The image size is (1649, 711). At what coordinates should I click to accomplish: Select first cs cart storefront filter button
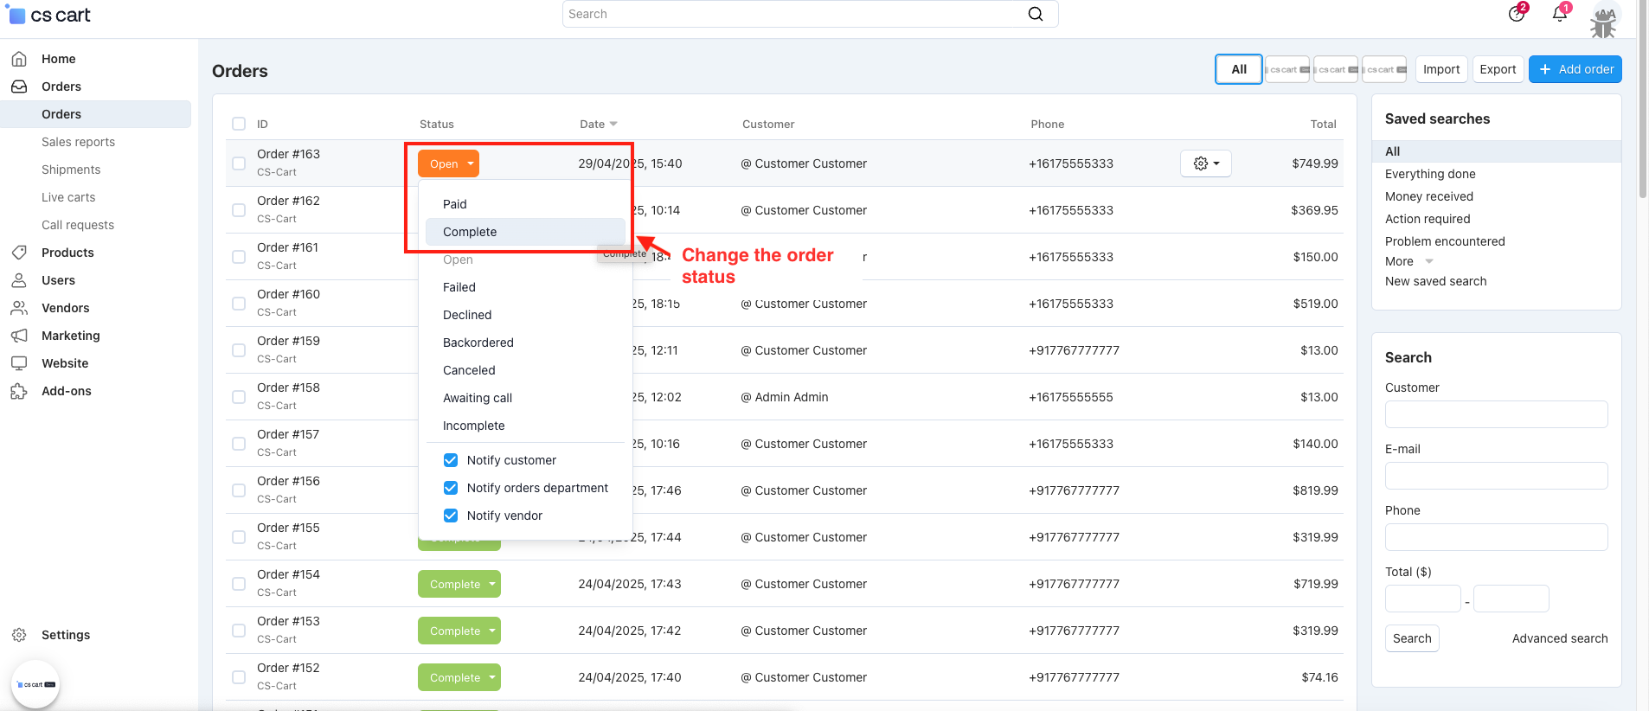click(x=1287, y=69)
